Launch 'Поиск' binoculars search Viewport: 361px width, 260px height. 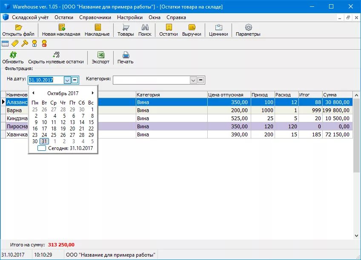pyautogui.click(x=145, y=30)
